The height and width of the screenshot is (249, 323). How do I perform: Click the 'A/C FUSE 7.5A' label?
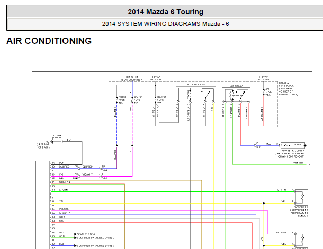268,92
